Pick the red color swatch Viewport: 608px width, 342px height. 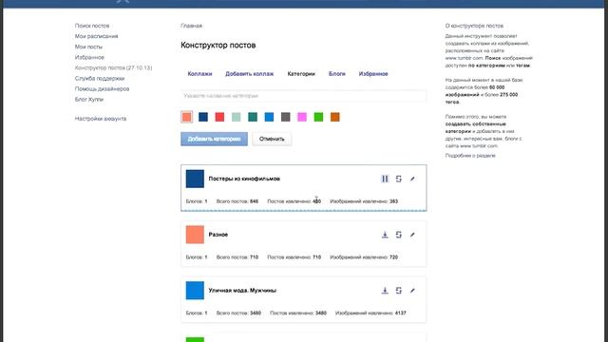(x=219, y=117)
